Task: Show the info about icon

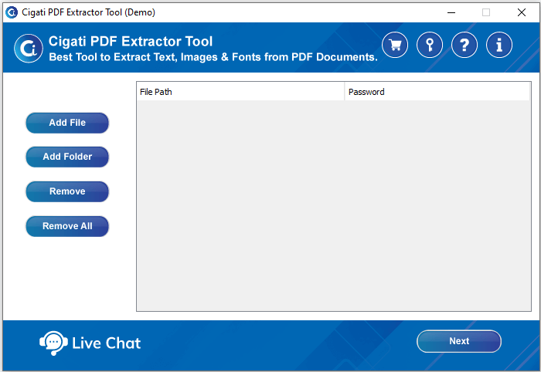Action: point(499,45)
